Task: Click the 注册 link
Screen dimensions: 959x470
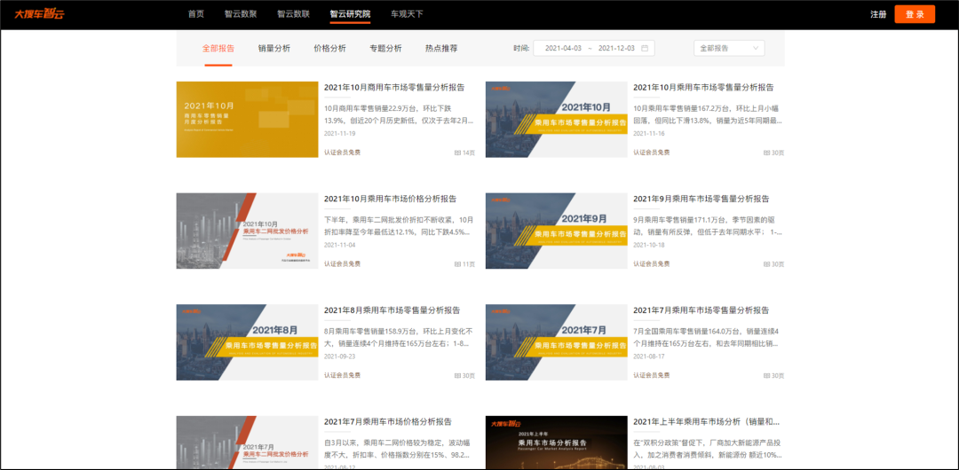Action: [x=878, y=14]
